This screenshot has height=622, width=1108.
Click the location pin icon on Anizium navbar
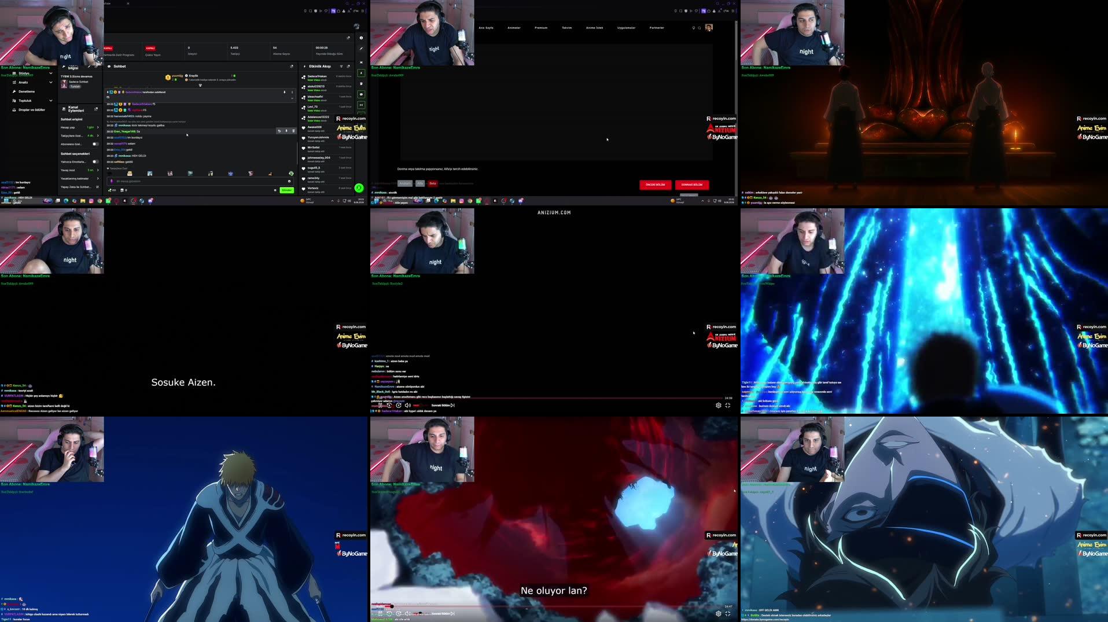pos(694,28)
